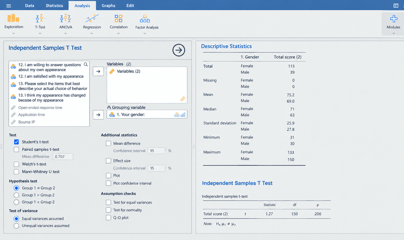Click the p value '.206' in results
404x240 pixels.
click(x=317, y=214)
